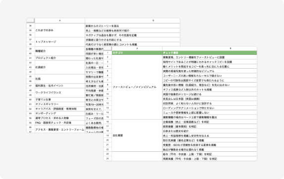Click the アクセス・募集要項・エントリーフォーム cell
Image resolution: width=284 pixels, height=179 pixels.
point(60,130)
